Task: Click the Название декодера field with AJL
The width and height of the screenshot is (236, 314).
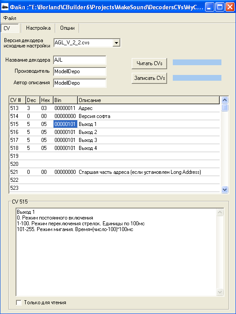Action: 80,60
